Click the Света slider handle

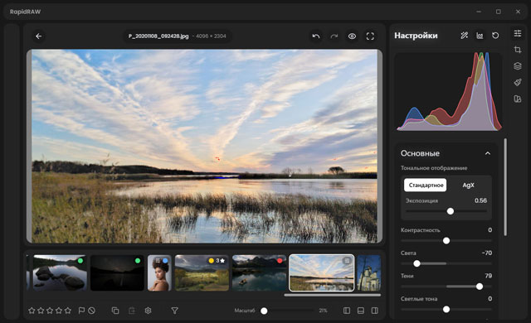(x=417, y=263)
